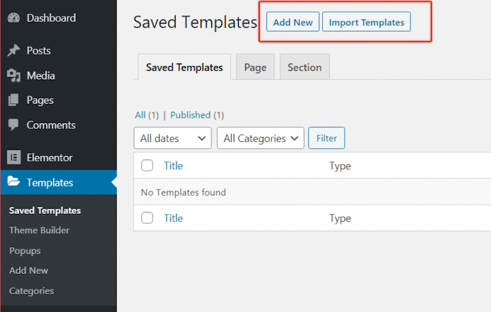Click the Comments speech bubble icon
491x312 pixels.
tap(14, 125)
